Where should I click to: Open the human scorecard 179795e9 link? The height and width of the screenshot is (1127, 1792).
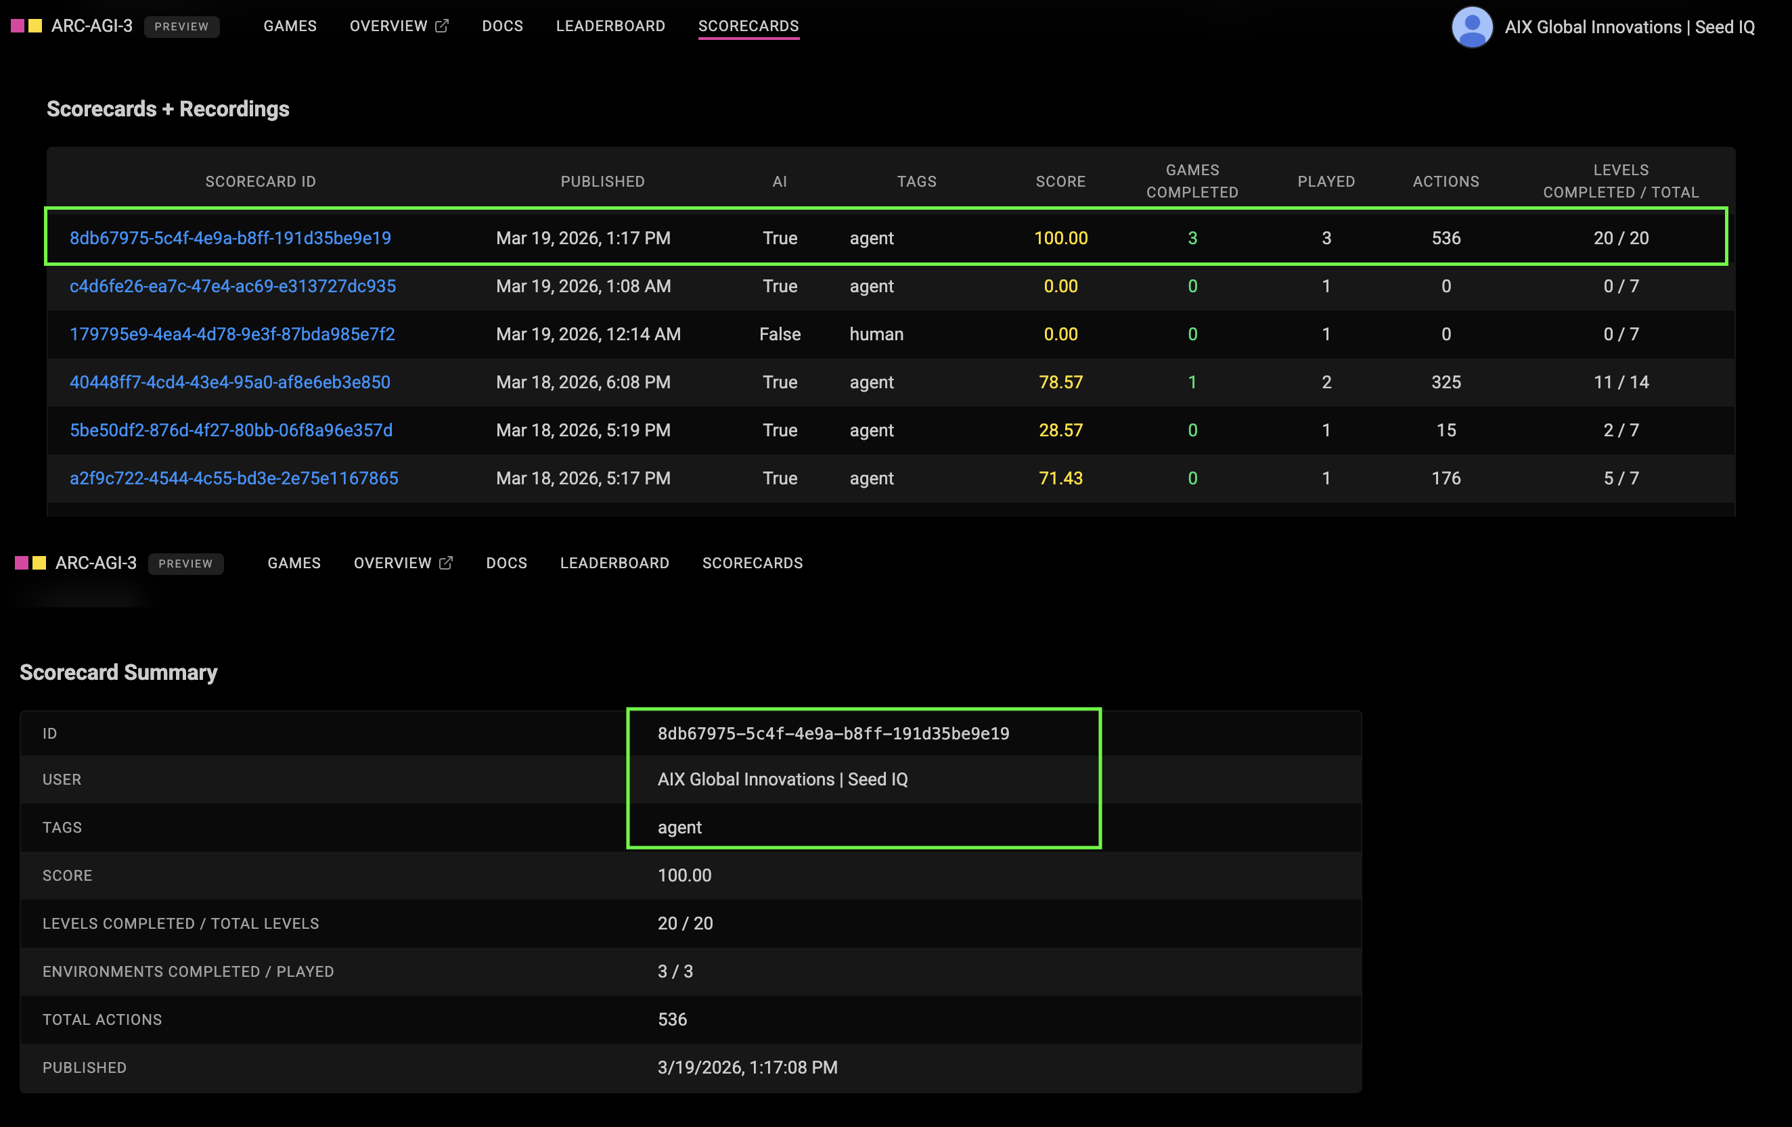(x=232, y=334)
